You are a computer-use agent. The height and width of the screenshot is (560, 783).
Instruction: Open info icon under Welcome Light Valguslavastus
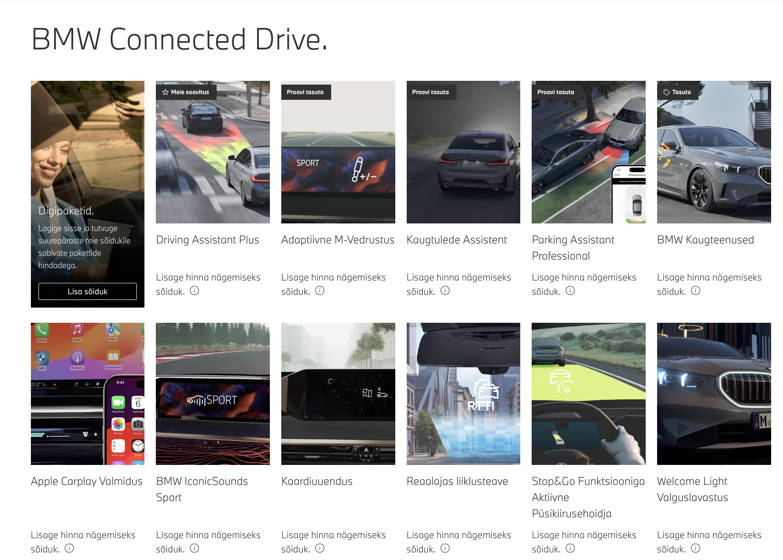point(696,549)
